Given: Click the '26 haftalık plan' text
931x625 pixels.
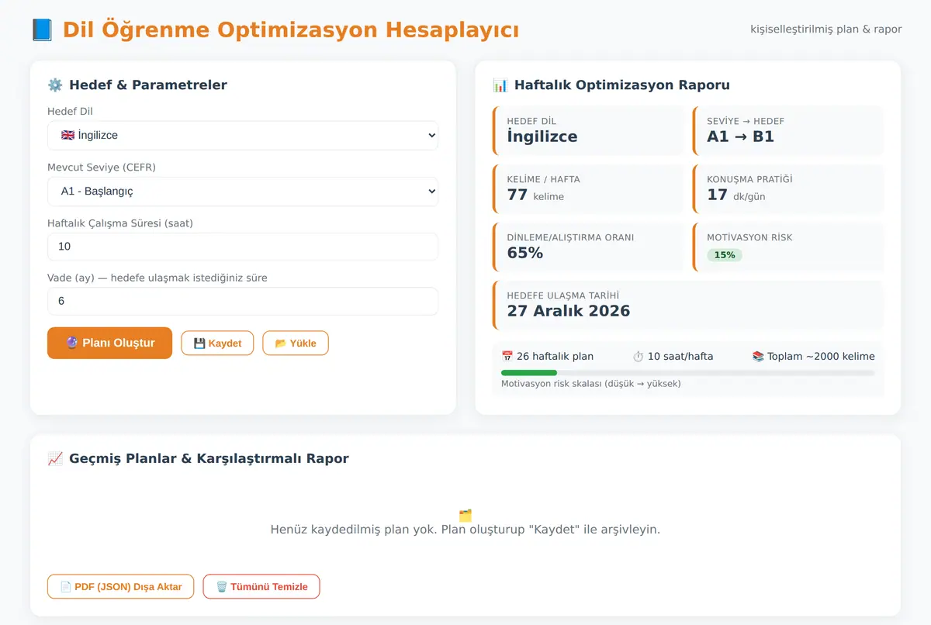Looking at the screenshot, I should (x=555, y=357).
